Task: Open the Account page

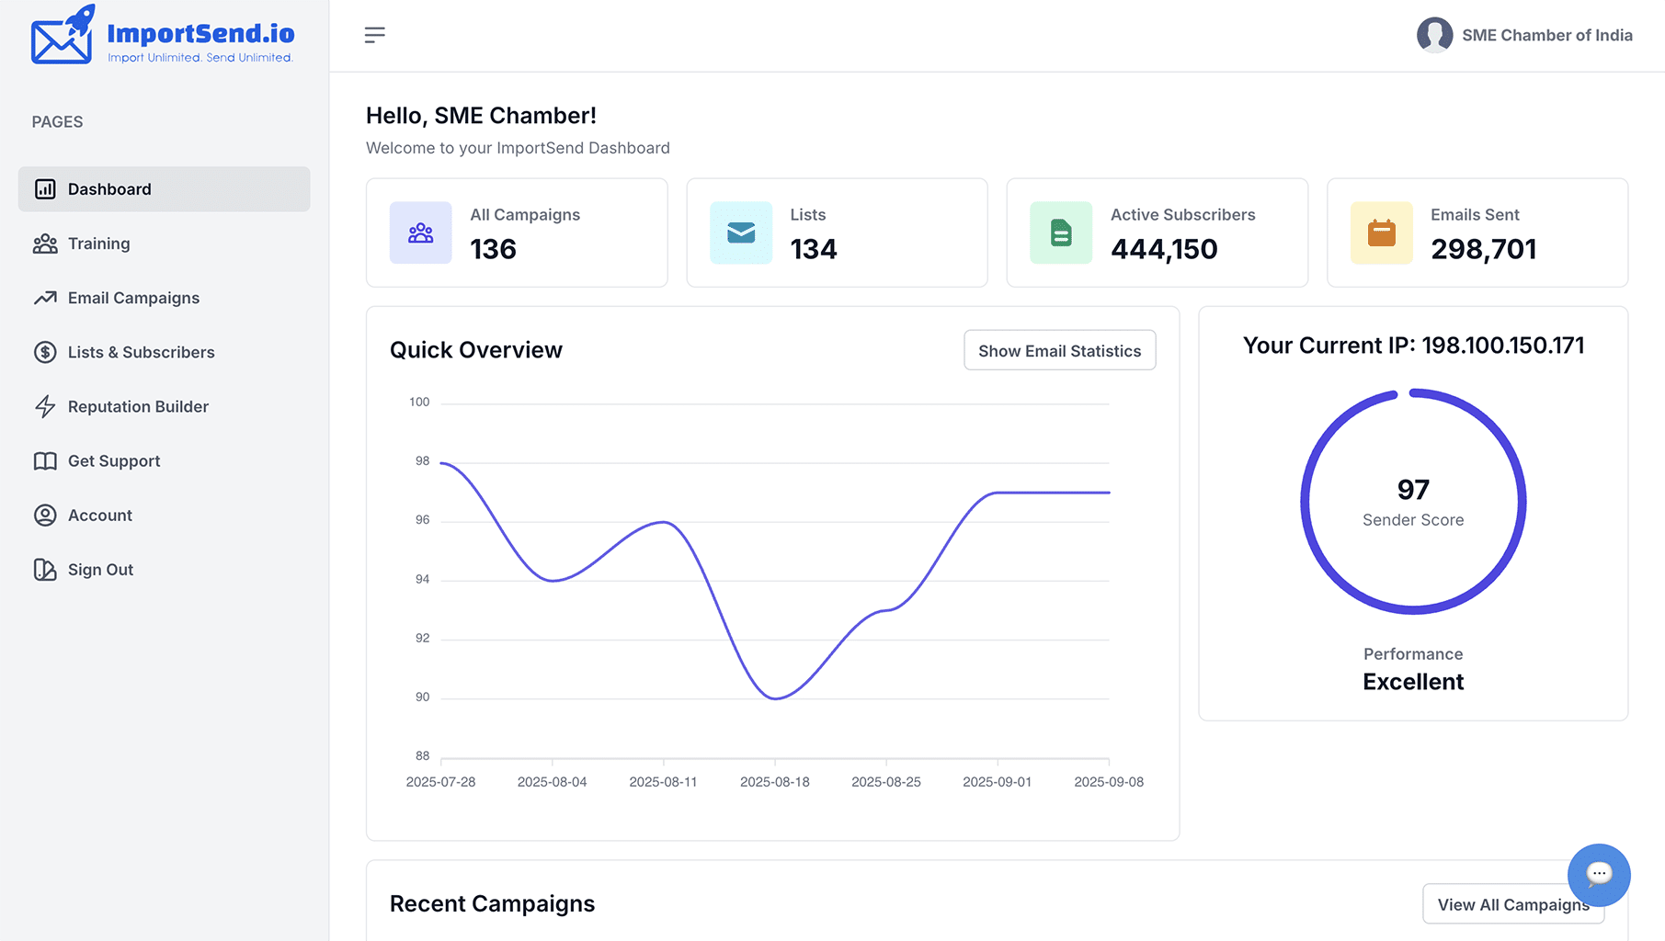Action: [165, 516]
